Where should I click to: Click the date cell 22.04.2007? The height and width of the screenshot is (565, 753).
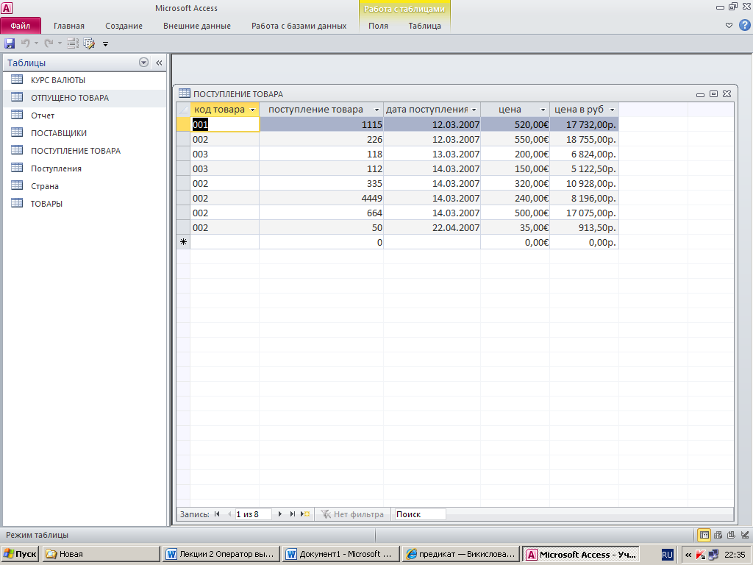(432, 228)
